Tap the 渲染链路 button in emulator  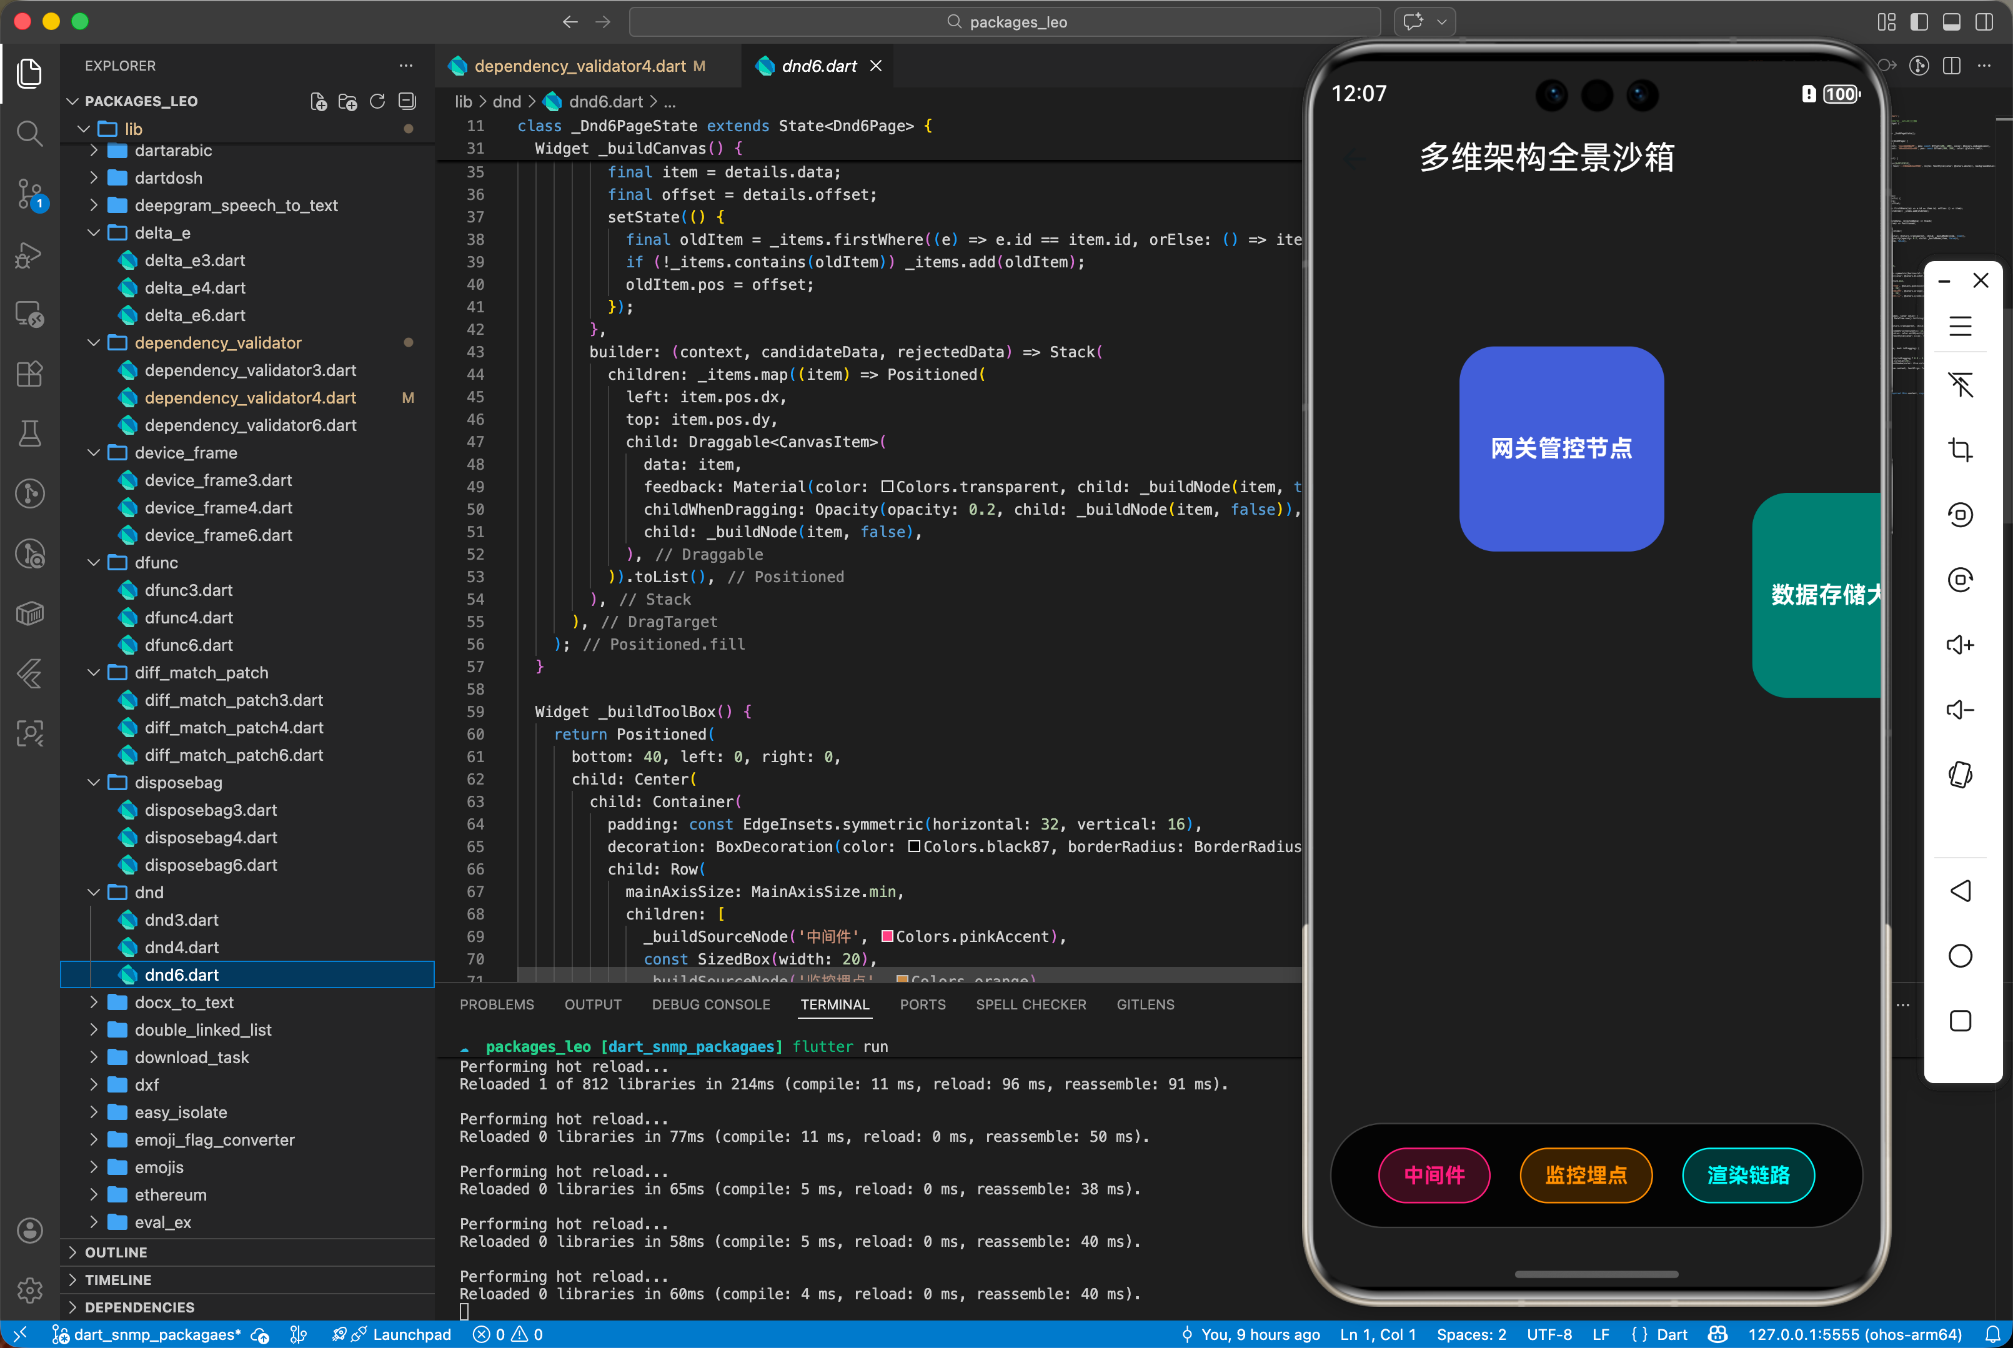(1747, 1174)
